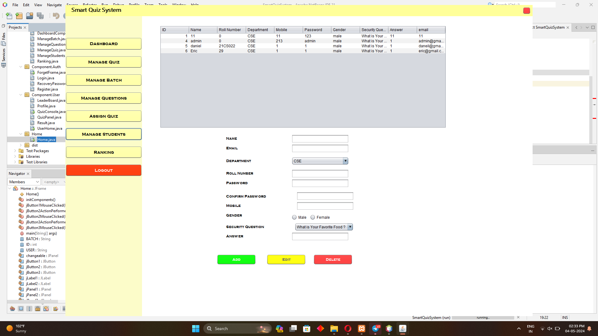Open the Security Question dropdown
Screen dimensions: 598x336
point(350,227)
